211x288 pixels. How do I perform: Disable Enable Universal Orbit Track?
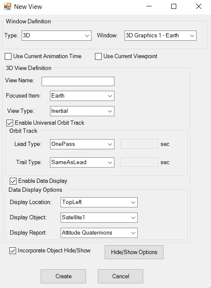pos(10,123)
